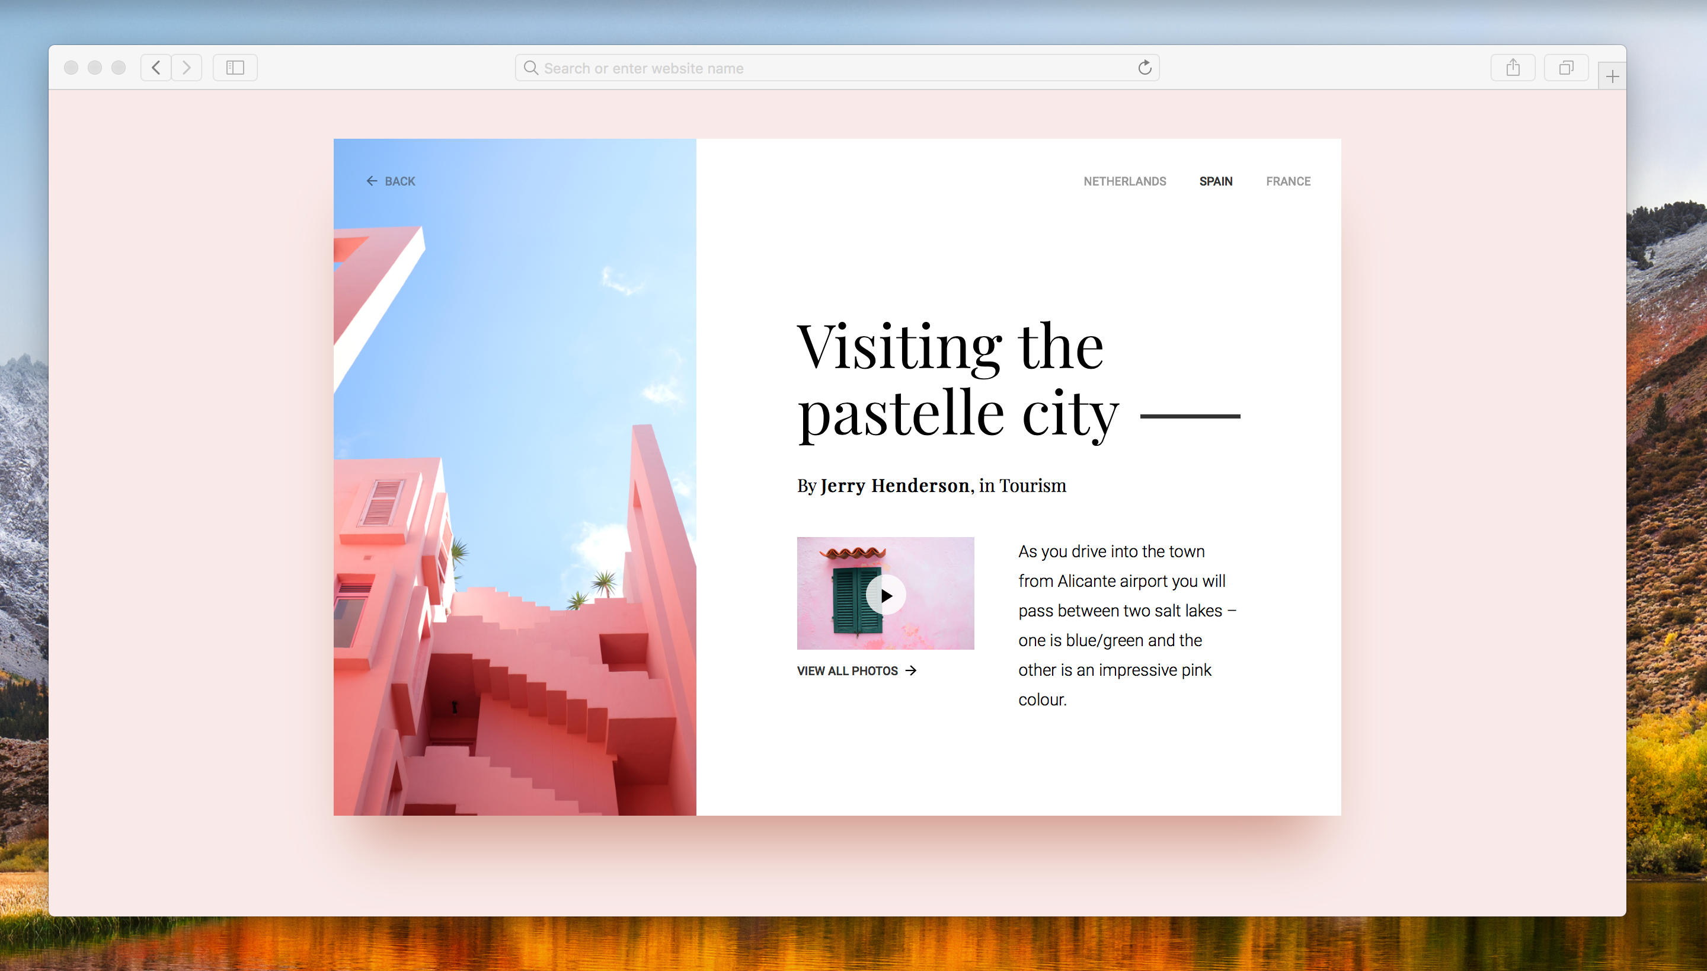Screen dimensions: 1707x971
Task: Click the Tourism category text
Action: coord(1032,485)
